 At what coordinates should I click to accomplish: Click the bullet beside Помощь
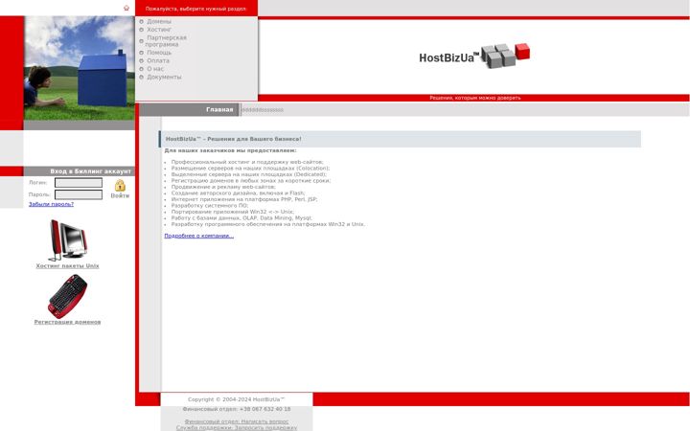tap(141, 53)
